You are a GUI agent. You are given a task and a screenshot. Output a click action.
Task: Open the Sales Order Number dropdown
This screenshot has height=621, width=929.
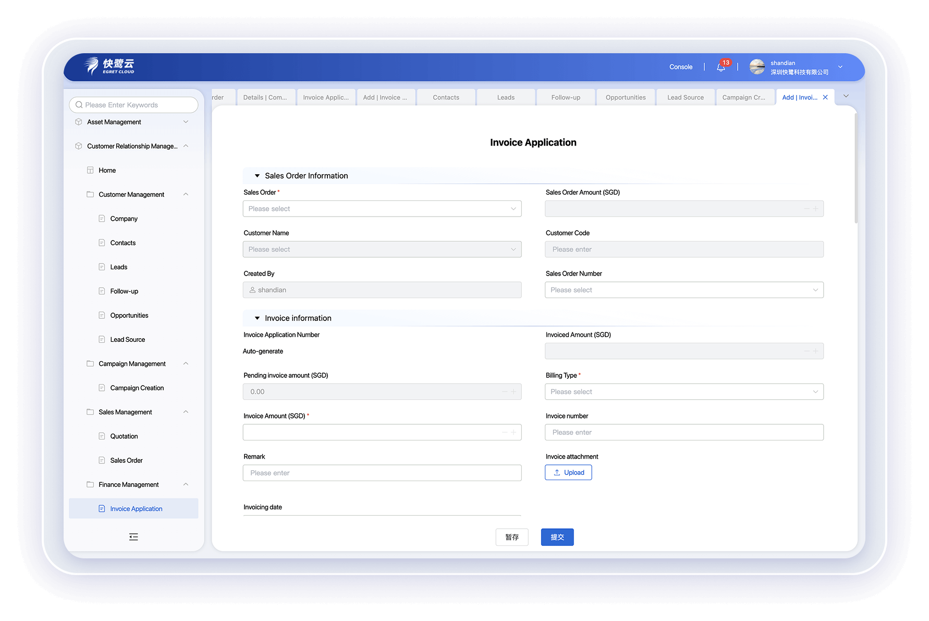click(x=683, y=290)
